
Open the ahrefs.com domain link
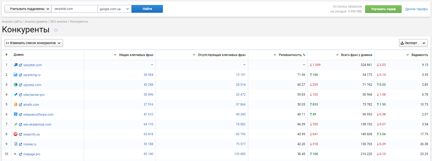pyautogui.click(x=31, y=105)
